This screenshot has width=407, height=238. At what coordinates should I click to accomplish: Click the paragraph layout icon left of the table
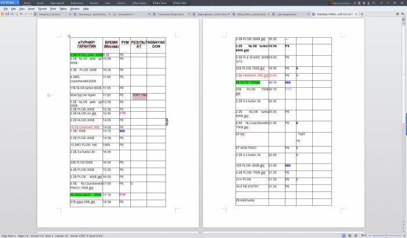click(x=49, y=95)
